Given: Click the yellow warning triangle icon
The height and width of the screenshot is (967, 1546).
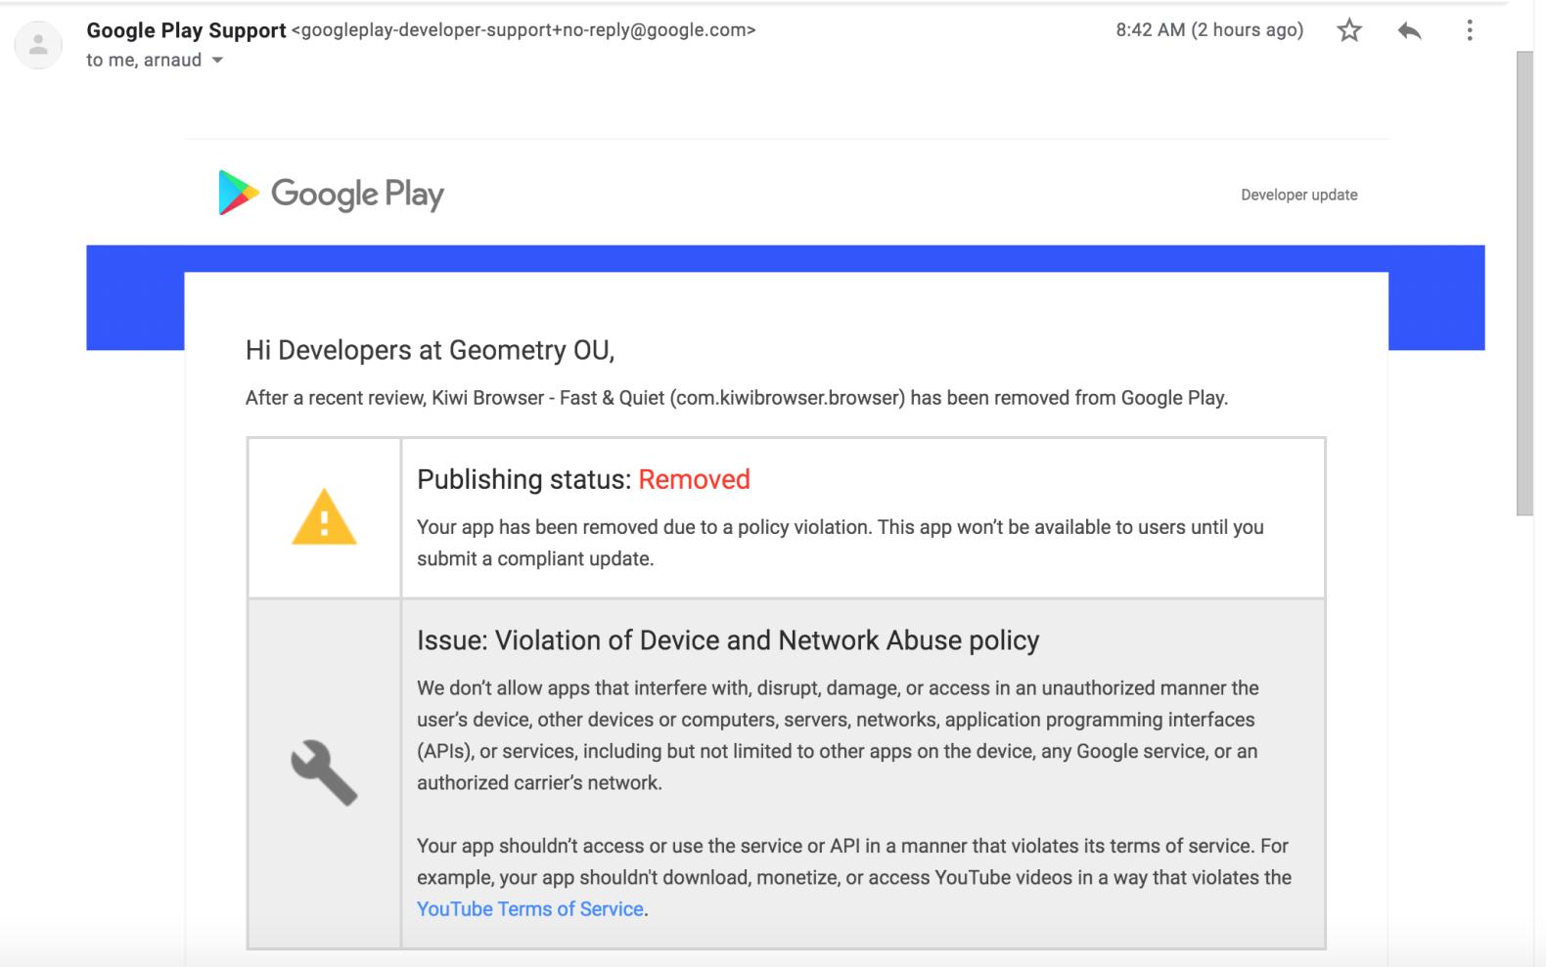Looking at the screenshot, I should coord(324,517).
